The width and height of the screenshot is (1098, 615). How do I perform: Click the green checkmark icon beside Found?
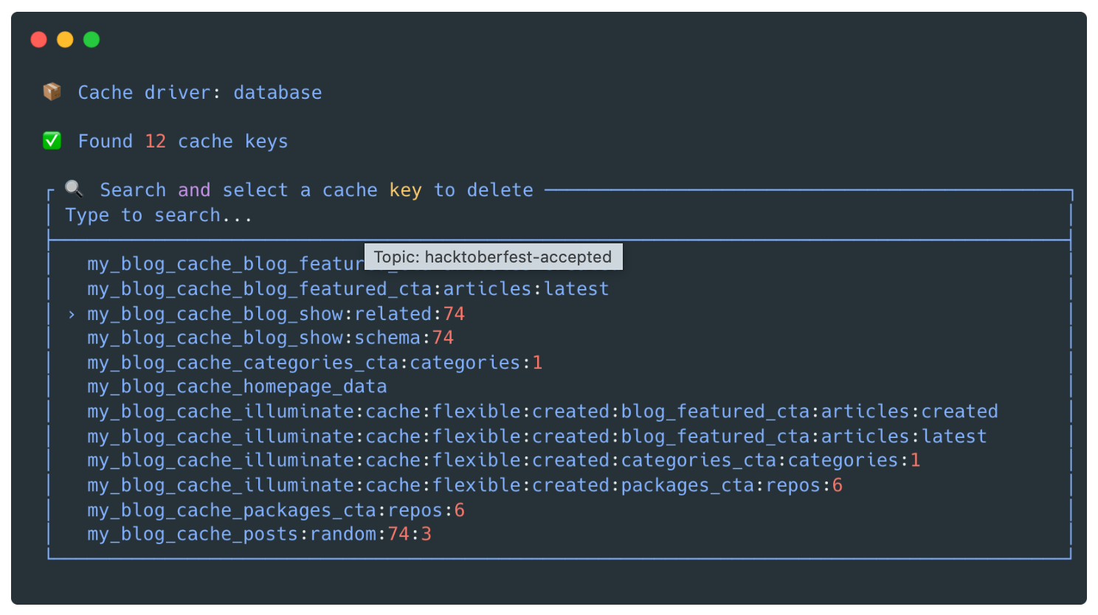pos(52,140)
